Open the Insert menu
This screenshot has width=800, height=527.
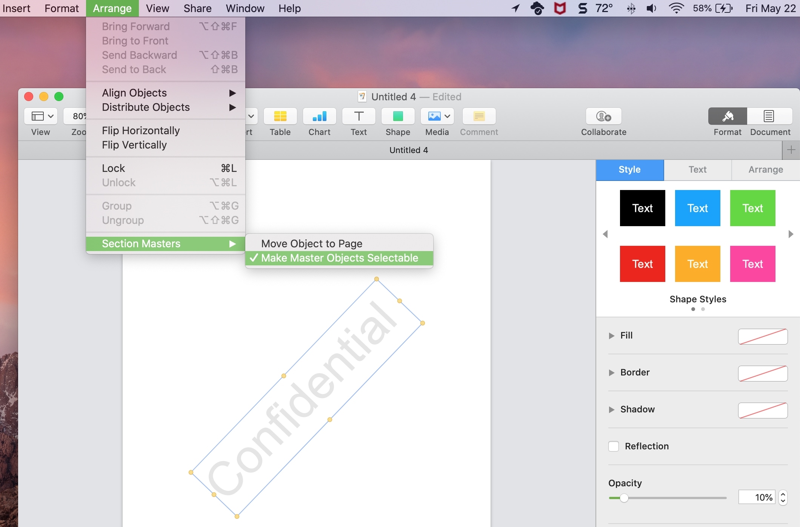point(16,8)
